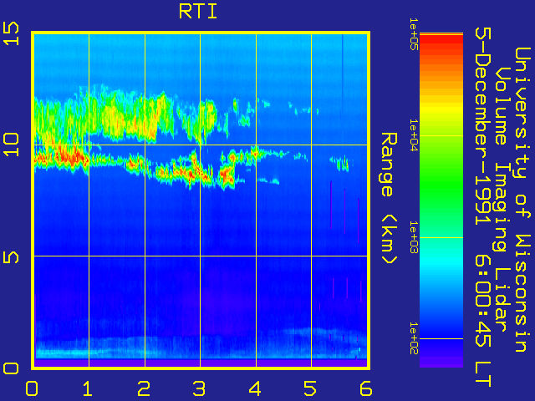Click the x-axis tick label 4

[255, 388]
